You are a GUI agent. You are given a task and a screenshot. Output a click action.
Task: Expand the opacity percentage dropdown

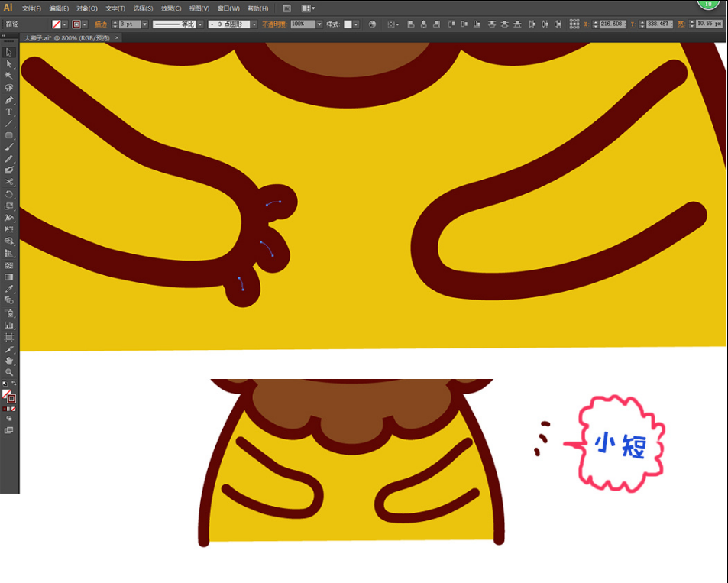coord(319,24)
